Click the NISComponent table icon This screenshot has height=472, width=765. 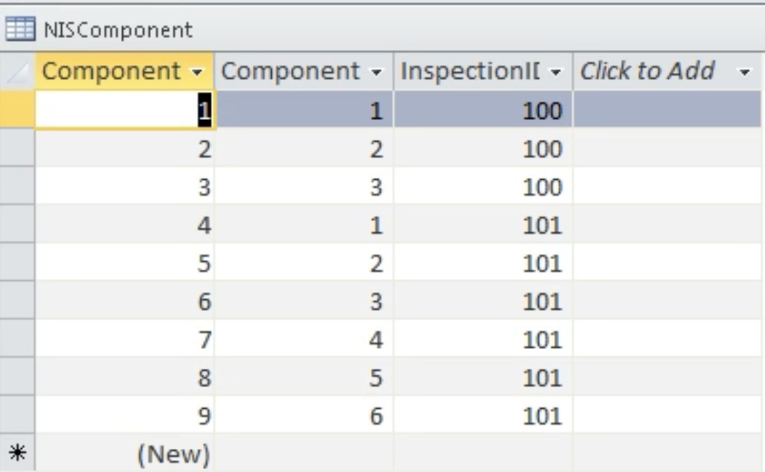click(20, 29)
